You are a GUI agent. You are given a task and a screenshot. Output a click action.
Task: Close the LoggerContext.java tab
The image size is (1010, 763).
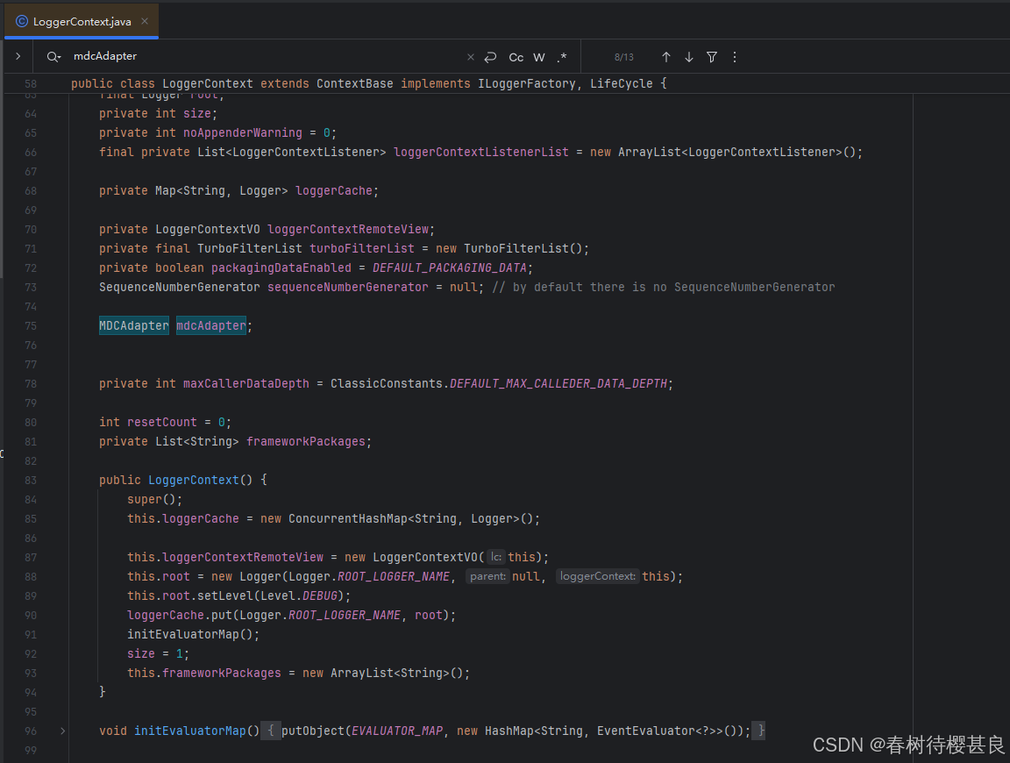tap(145, 21)
